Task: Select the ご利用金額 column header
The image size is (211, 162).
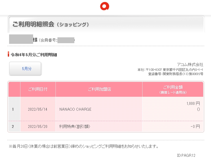Action: pos(173,89)
